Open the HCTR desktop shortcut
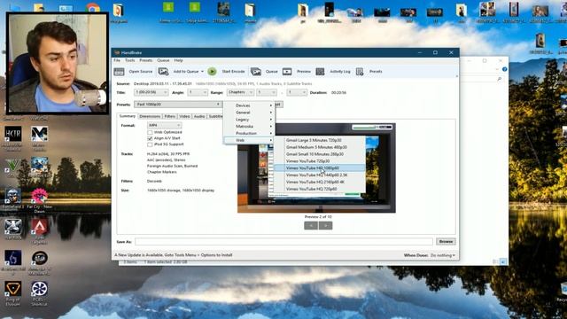The image size is (567, 319). (13, 134)
